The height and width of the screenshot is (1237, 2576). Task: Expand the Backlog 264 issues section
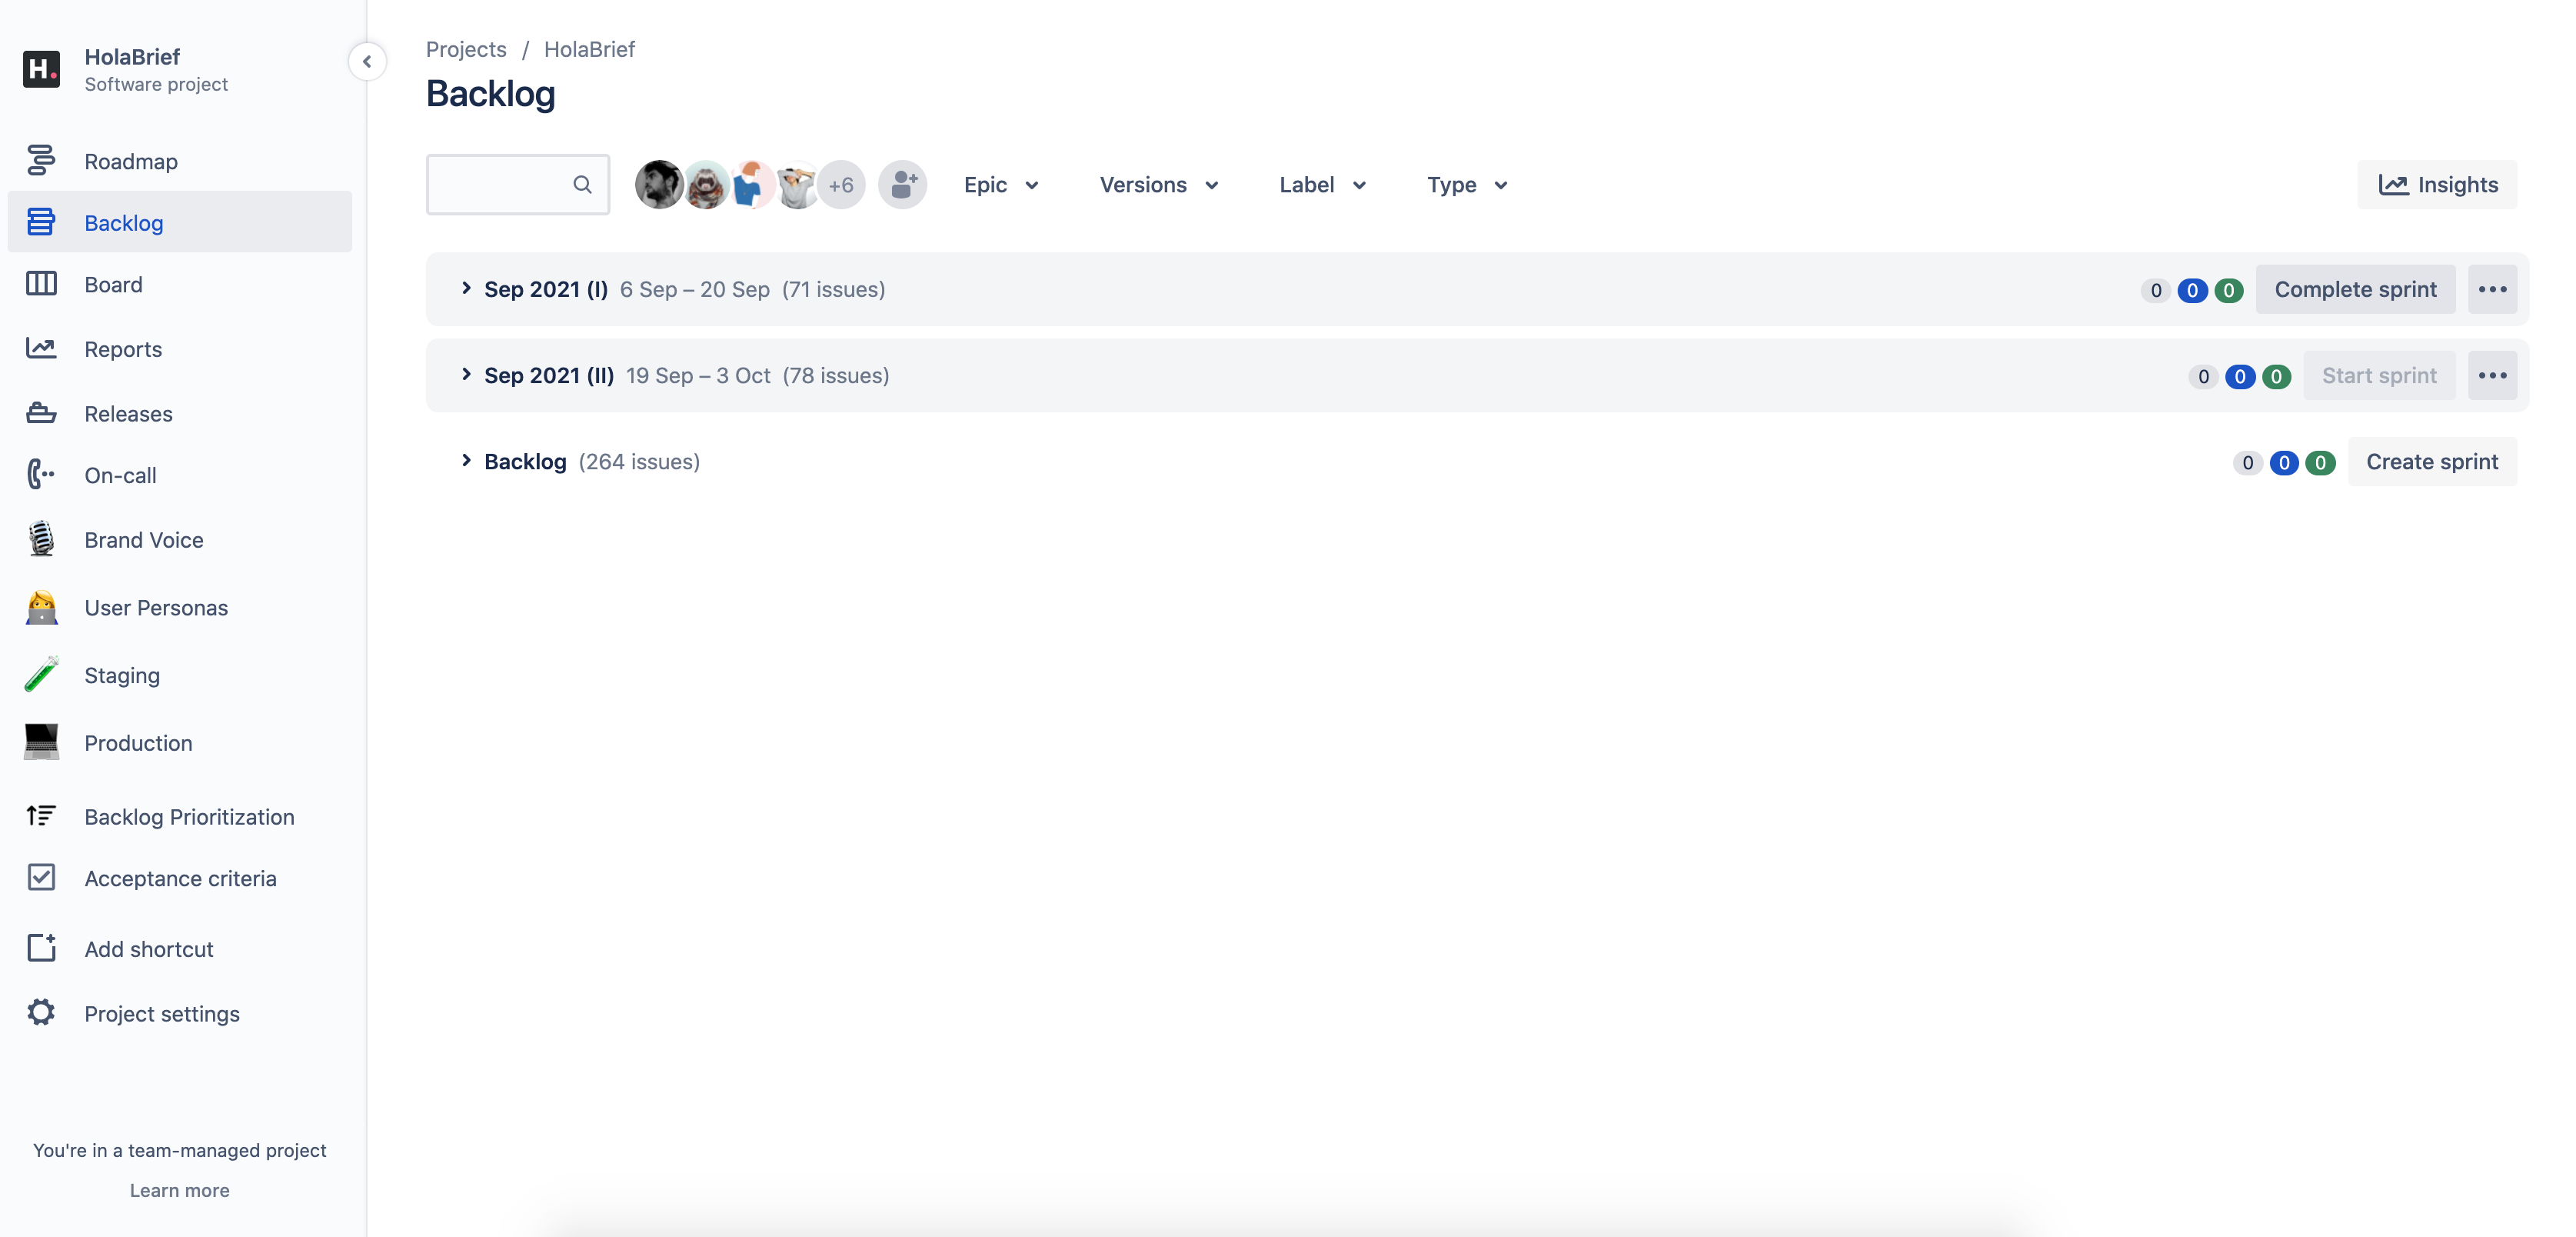coord(465,460)
